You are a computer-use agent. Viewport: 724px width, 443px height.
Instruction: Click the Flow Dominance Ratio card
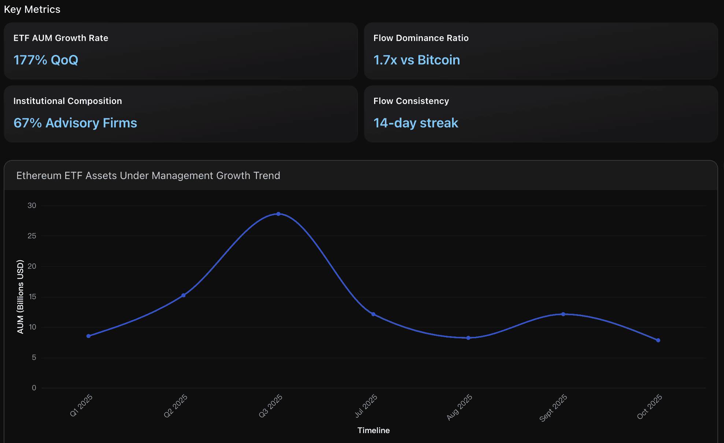pos(541,51)
